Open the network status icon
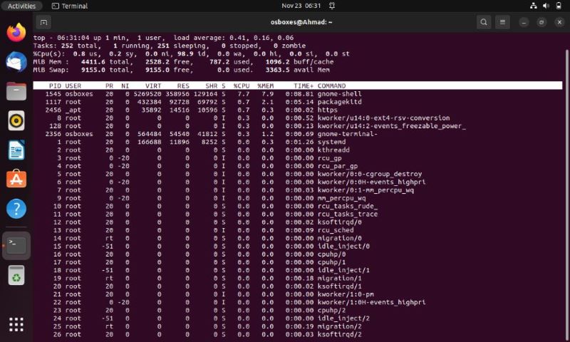The image size is (570, 342). click(533, 6)
